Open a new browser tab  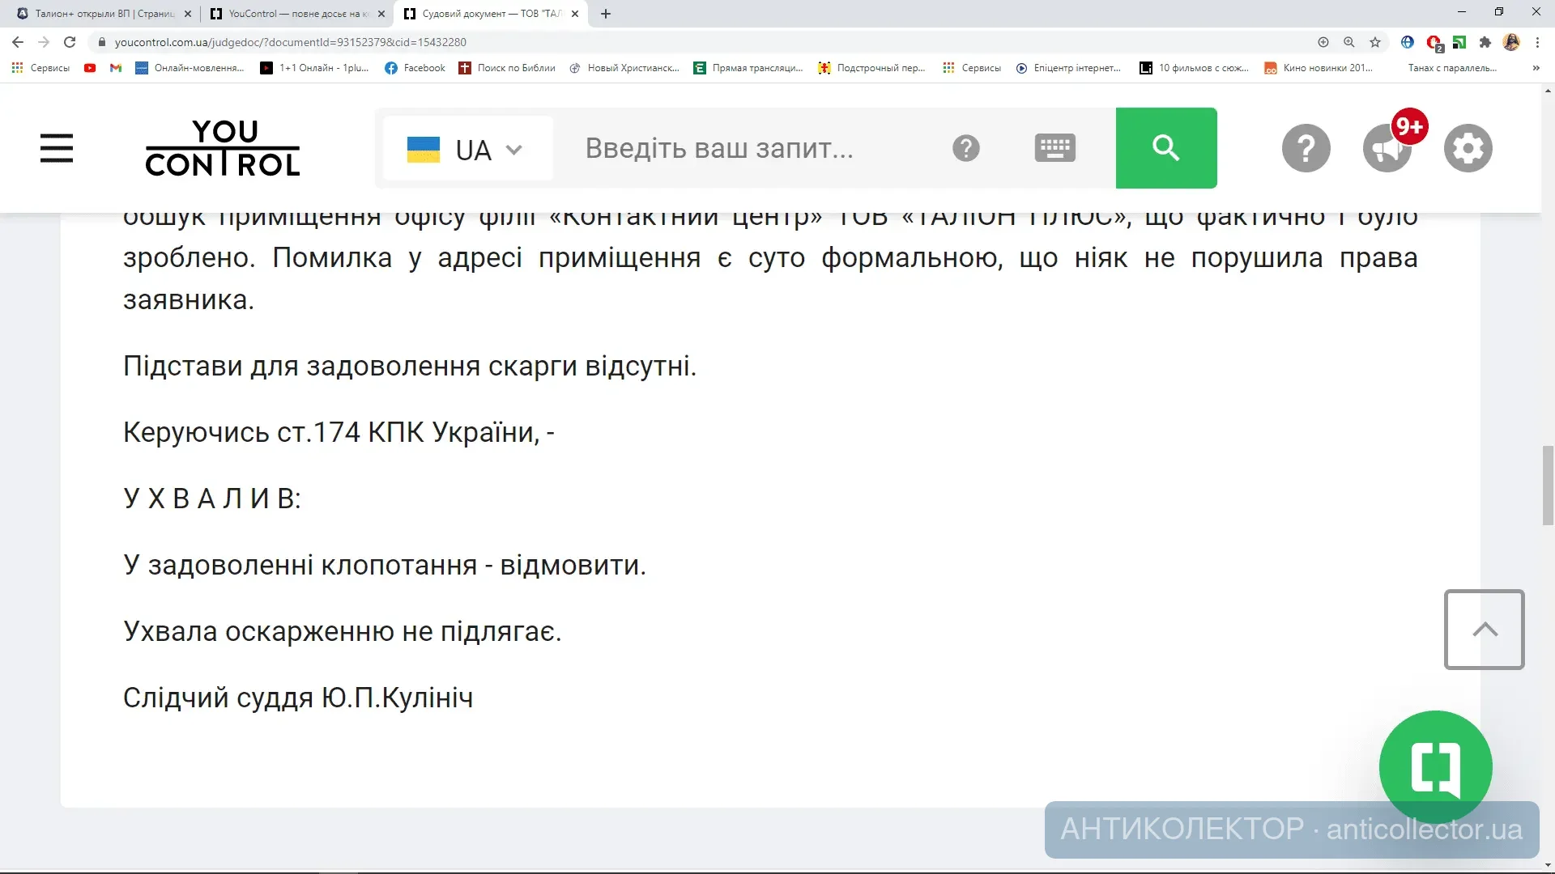pyautogui.click(x=606, y=14)
